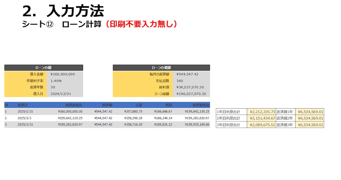Select the 返済前残高 cell in the 2025/3/31 row
Viewport: 341px width, 180px height.
(x=70, y=124)
